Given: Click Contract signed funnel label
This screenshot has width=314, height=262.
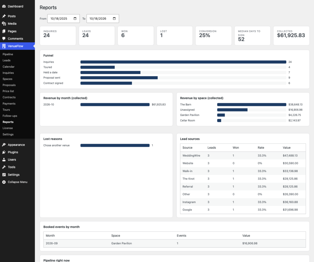Looking at the screenshot, I should tap(53, 83).
